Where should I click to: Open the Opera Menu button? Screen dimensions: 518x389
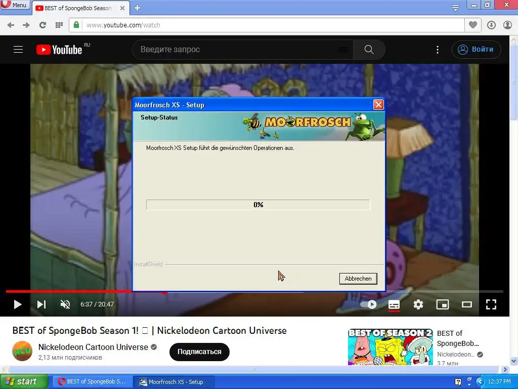(15, 5)
